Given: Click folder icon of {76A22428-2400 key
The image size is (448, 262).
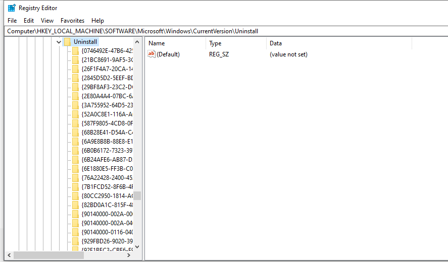Looking at the screenshot, I should click(x=75, y=178).
